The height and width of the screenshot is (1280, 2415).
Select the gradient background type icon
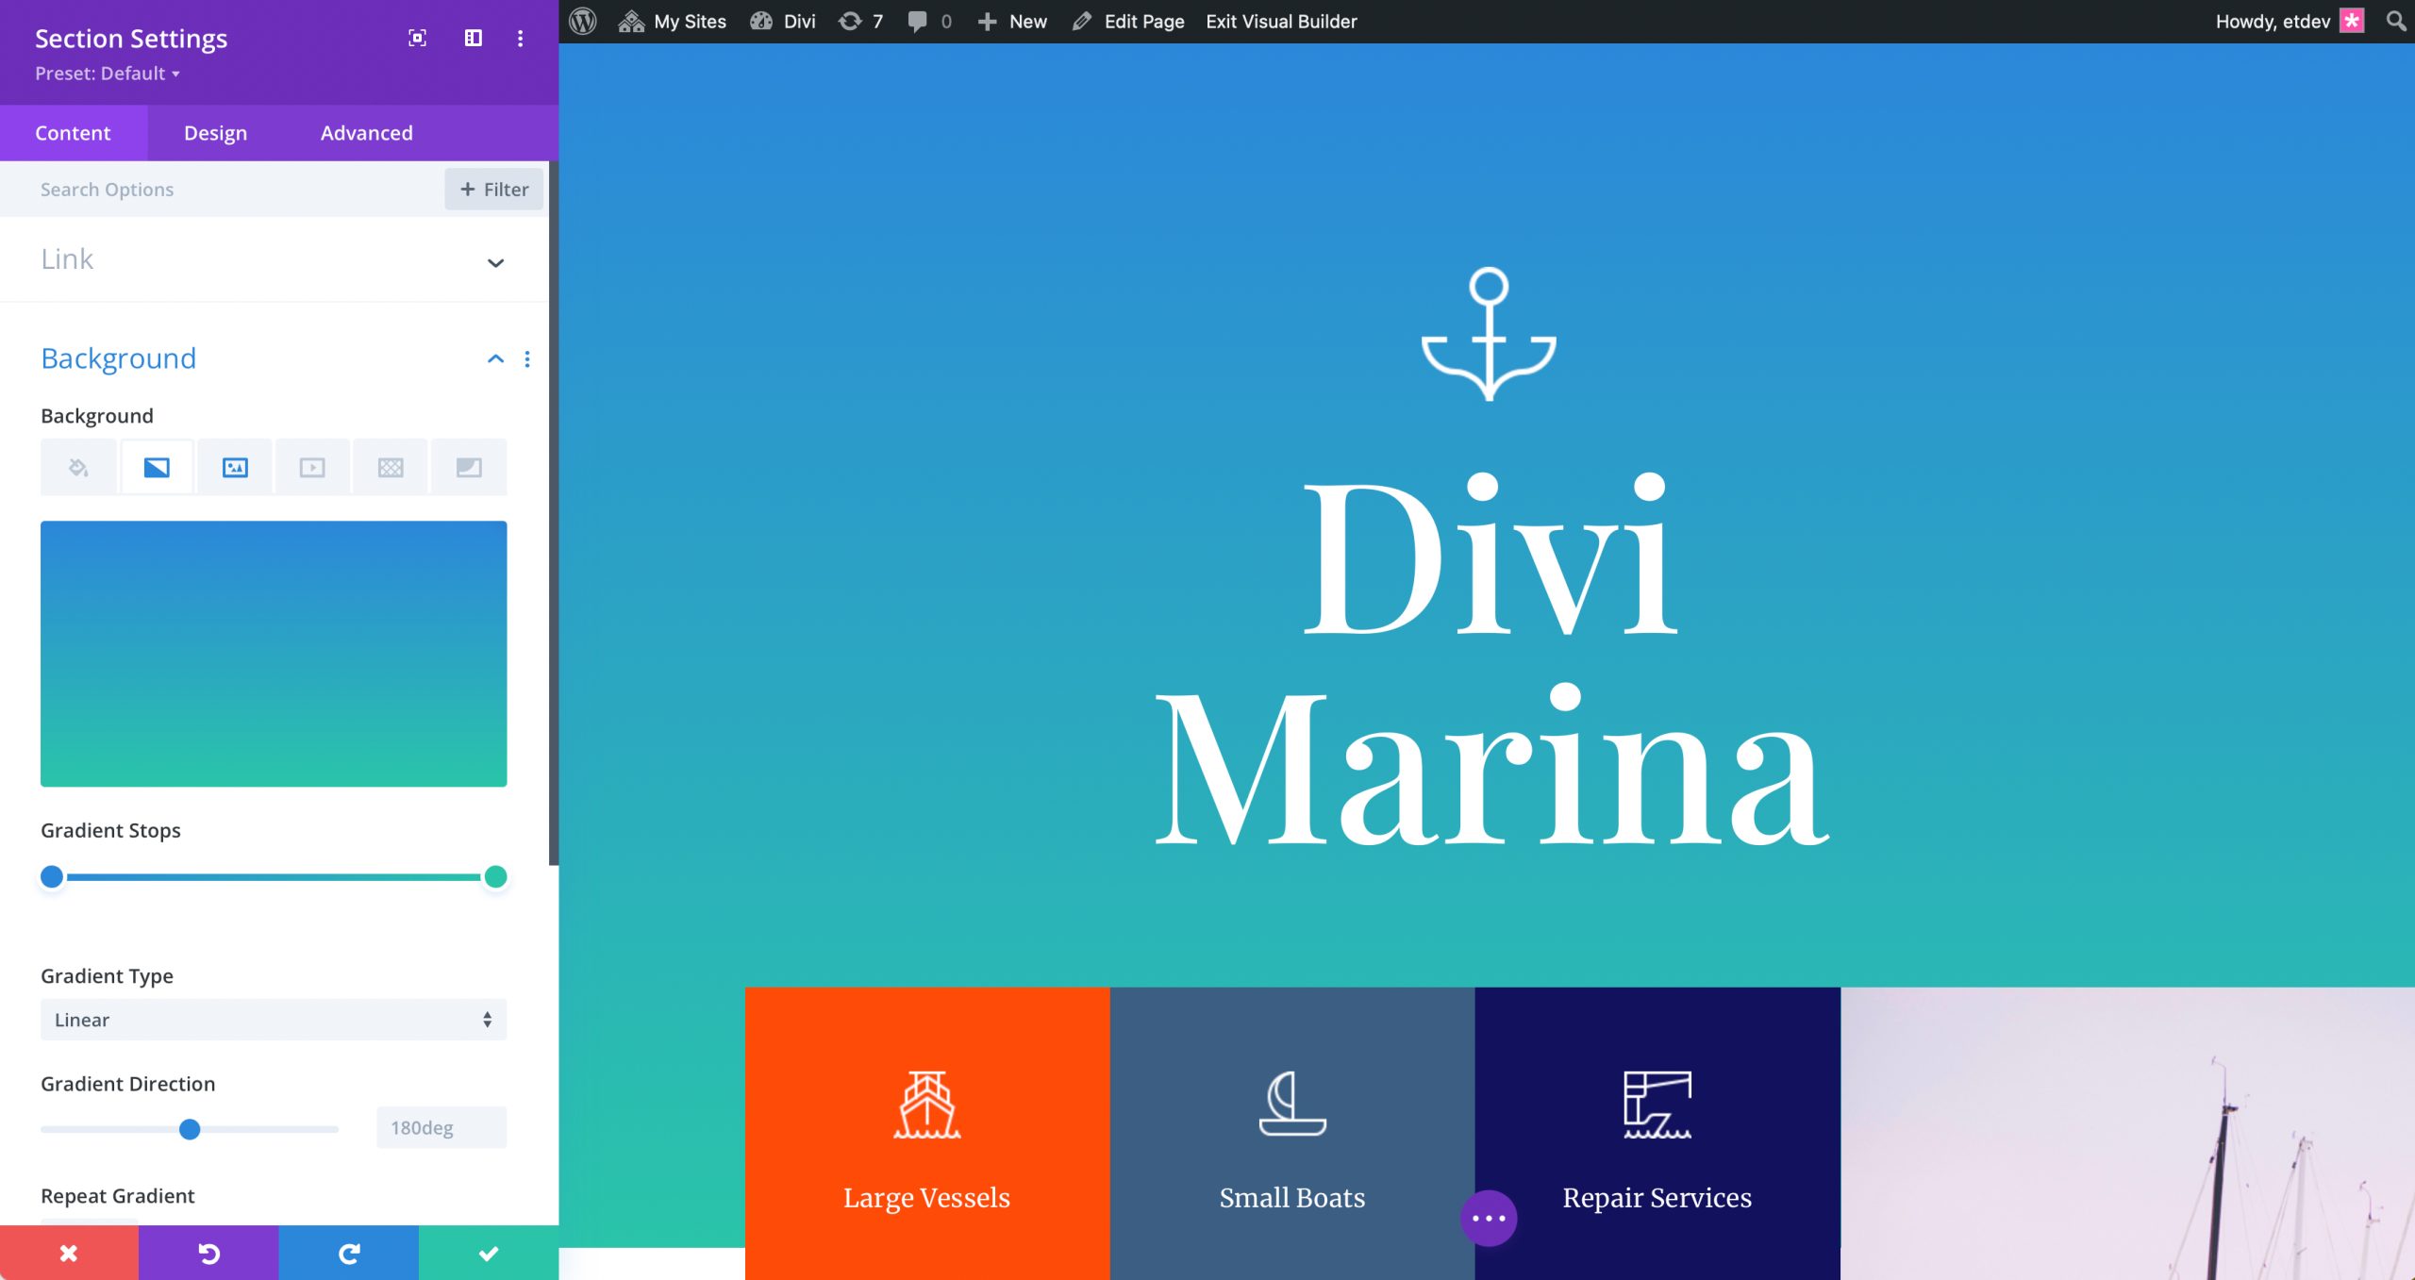[157, 466]
